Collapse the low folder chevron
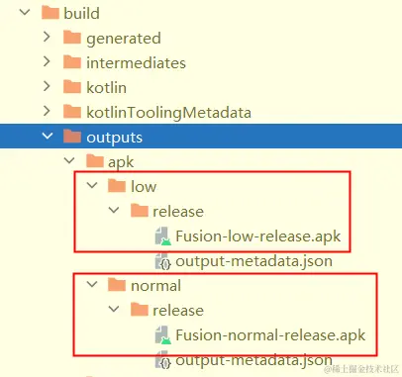 (x=92, y=185)
